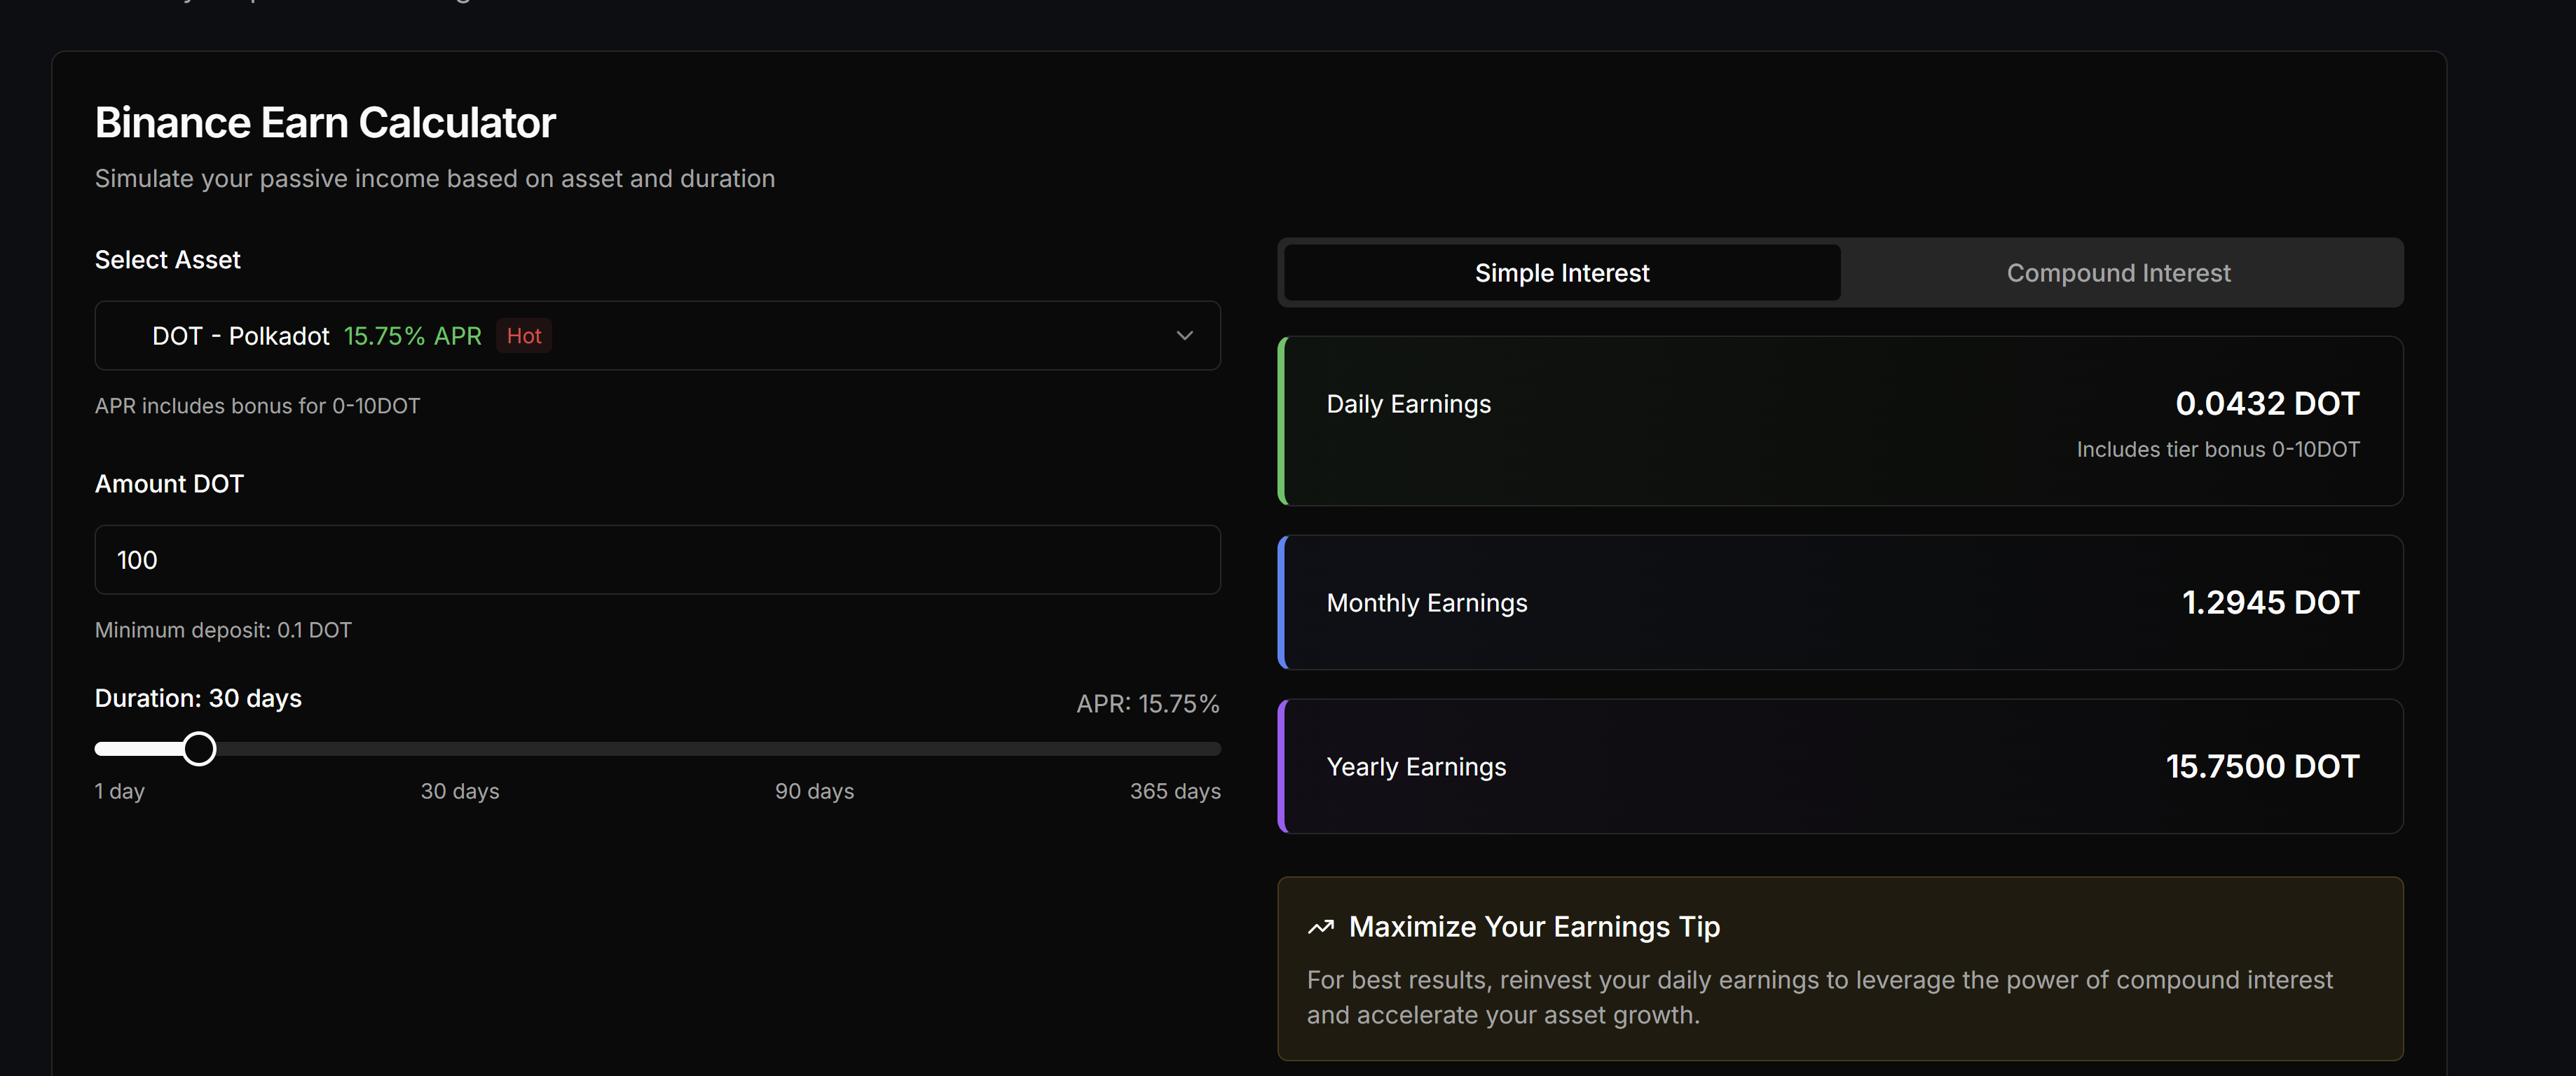Image resolution: width=2576 pixels, height=1076 pixels.
Task: Click the Duration slider handle
Action: (199, 749)
